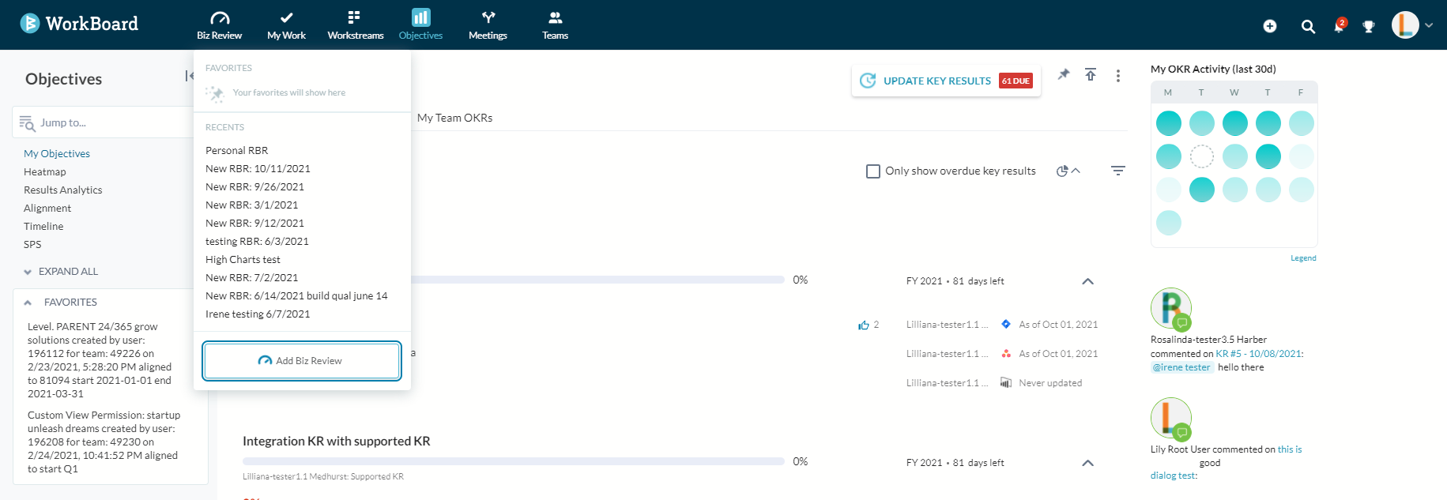
Task: Open the pie chart view dropdown
Action: (x=1068, y=171)
